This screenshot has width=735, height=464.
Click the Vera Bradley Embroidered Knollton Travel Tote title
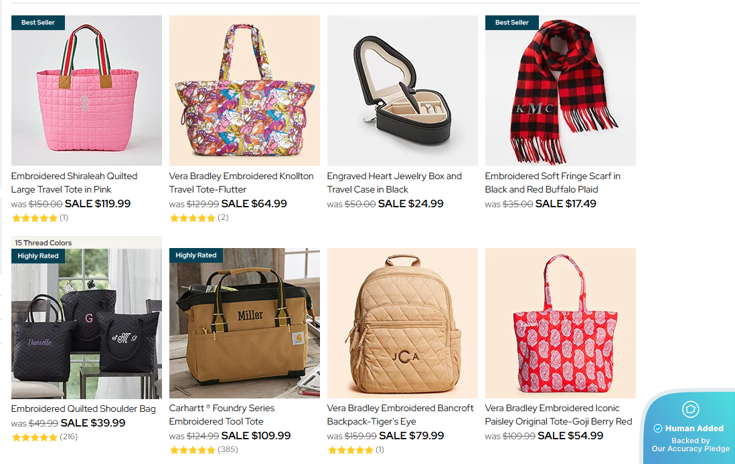(x=241, y=183)
